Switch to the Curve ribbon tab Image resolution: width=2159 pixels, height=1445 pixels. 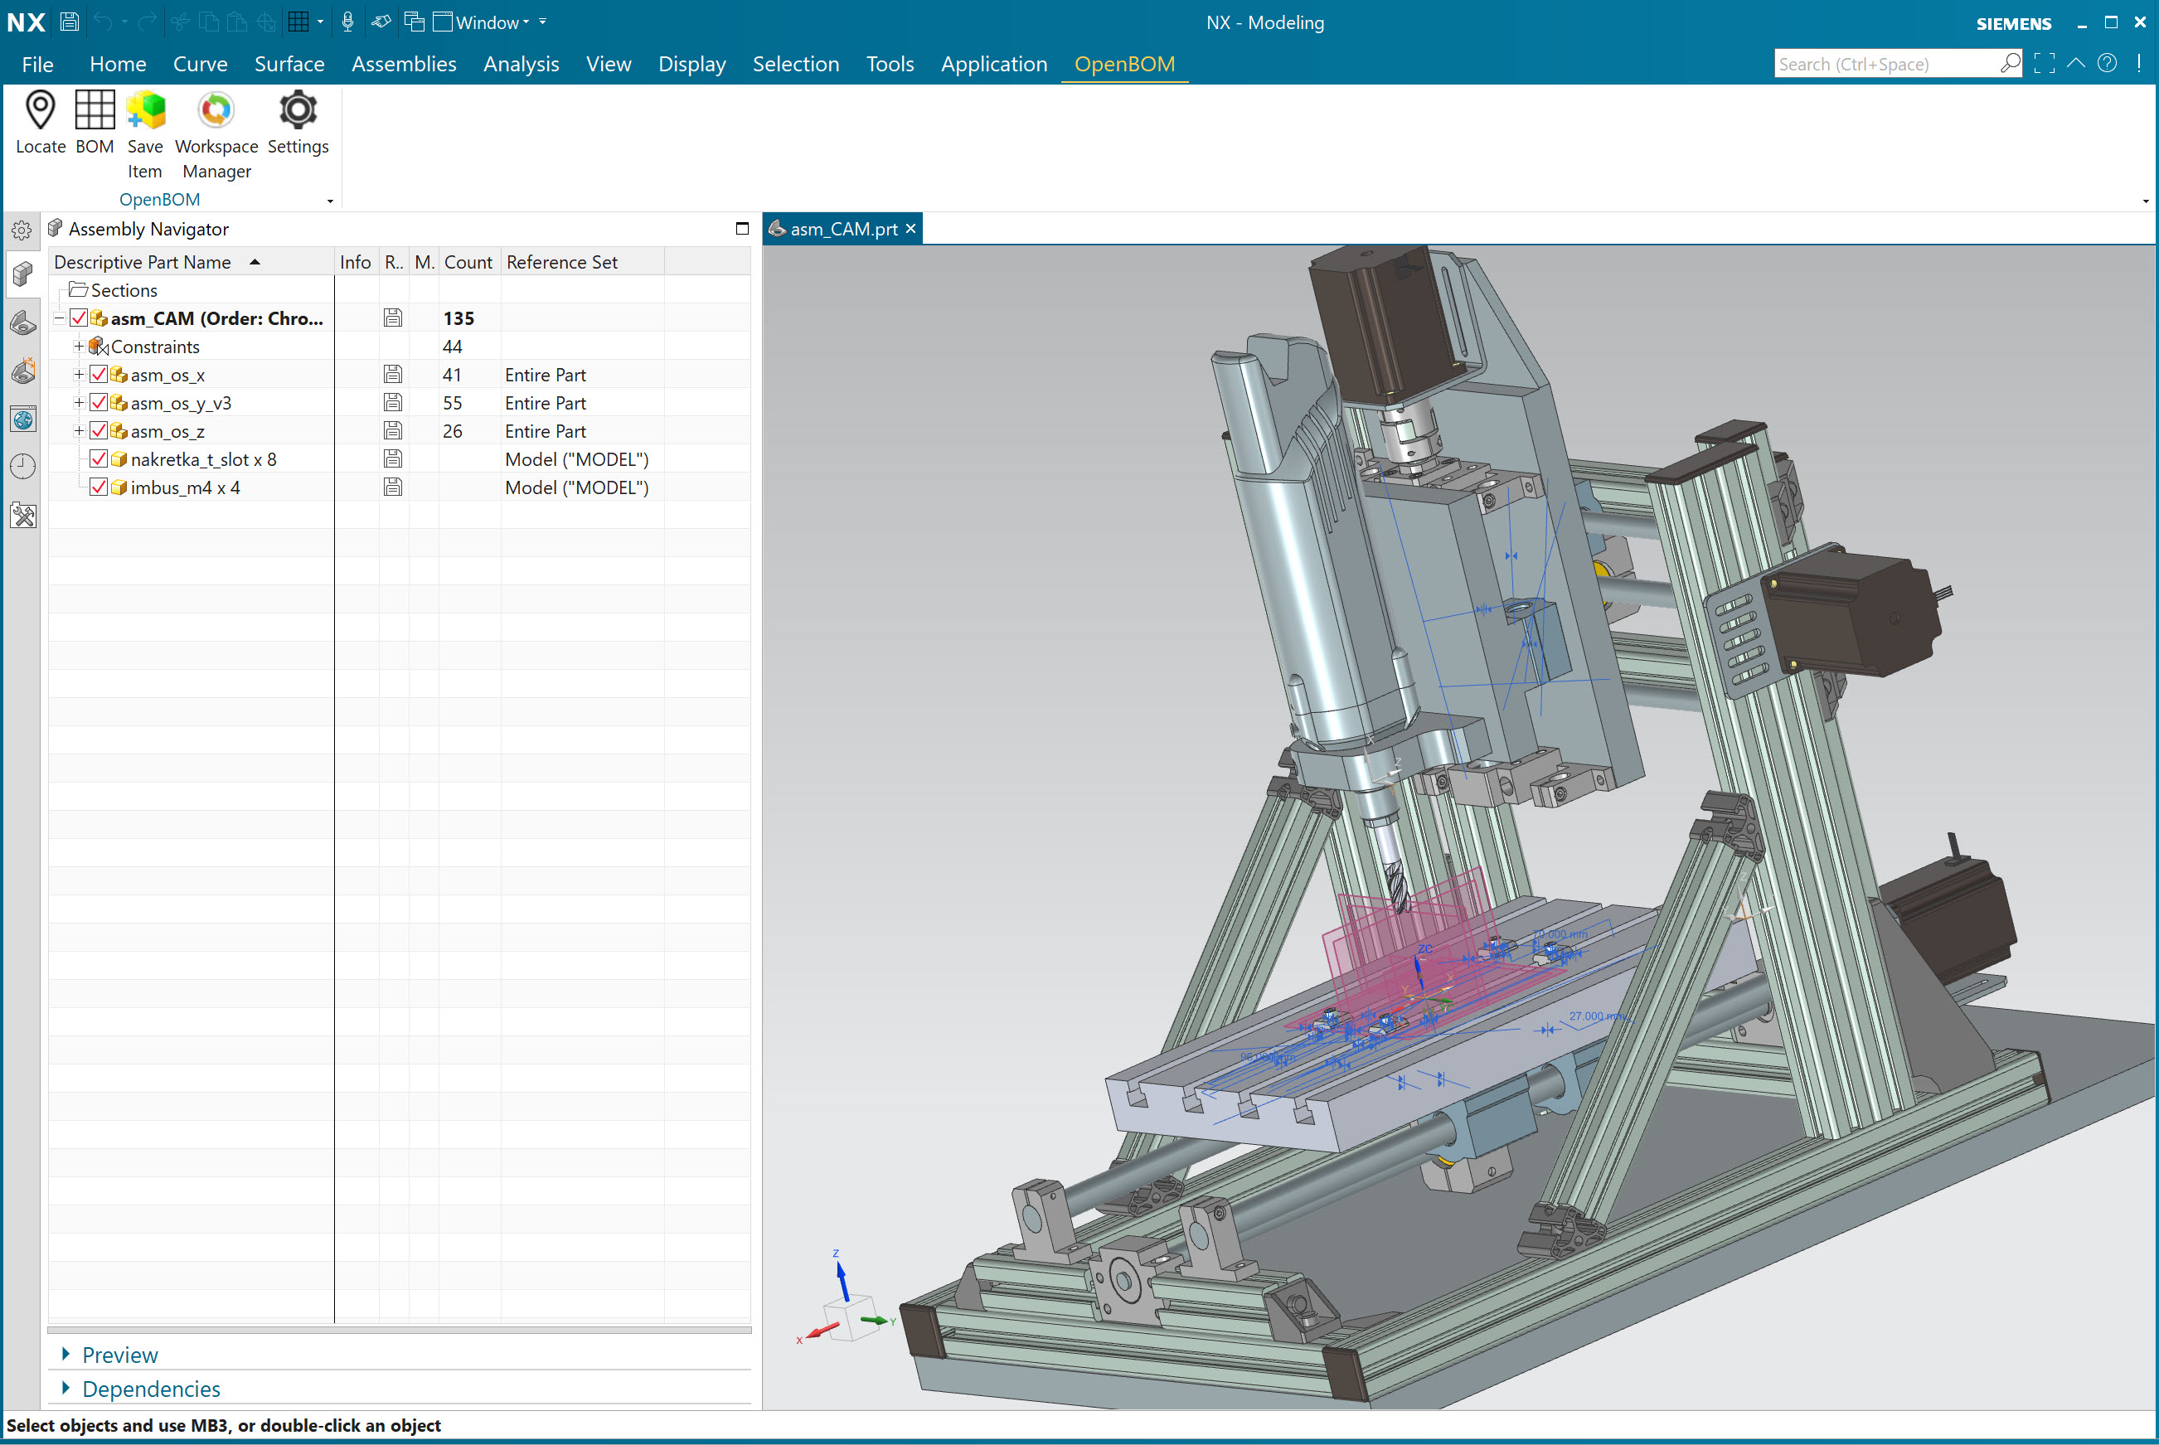pyautogui.click(x=200, y=64)
